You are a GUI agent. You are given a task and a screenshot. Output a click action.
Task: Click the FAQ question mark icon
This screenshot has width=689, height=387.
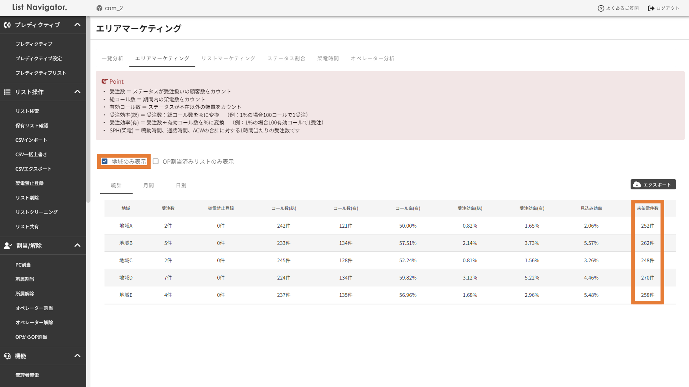click(601, 8)
